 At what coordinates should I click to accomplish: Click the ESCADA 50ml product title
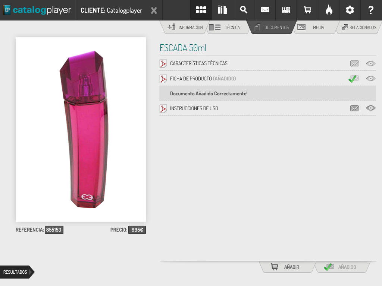[183, 48]
